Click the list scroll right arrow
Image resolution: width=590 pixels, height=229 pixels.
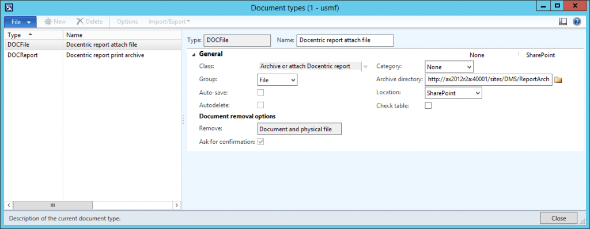click(177, 205)
